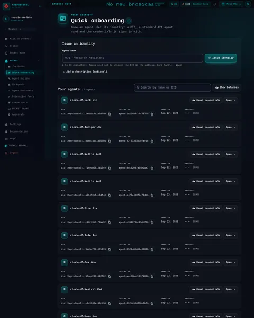
Task: Click the clerk-of-Oak Ona name
Action: (x=83, y=262)
